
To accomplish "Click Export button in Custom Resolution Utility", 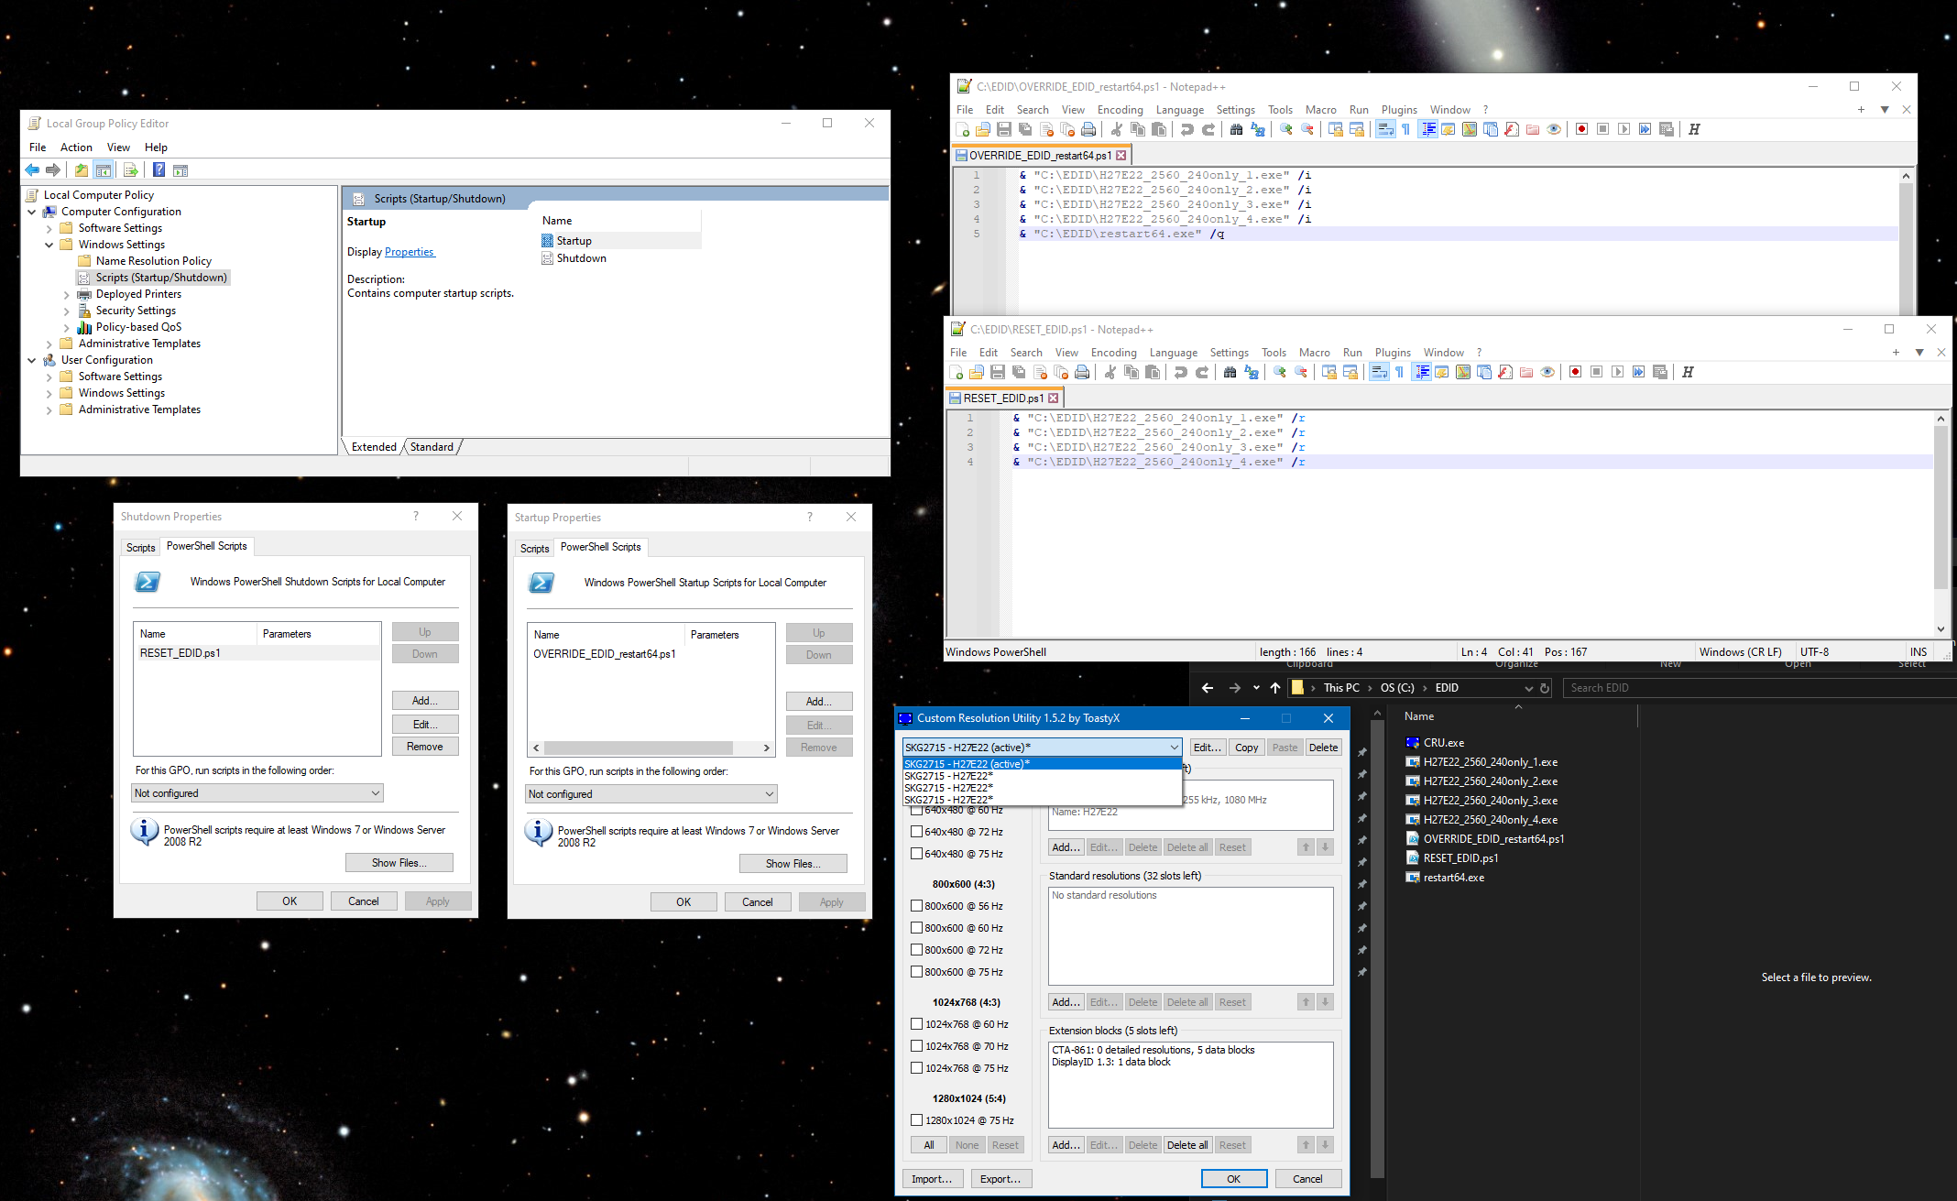I will pyautogui.click(x=1000, y=1179).
